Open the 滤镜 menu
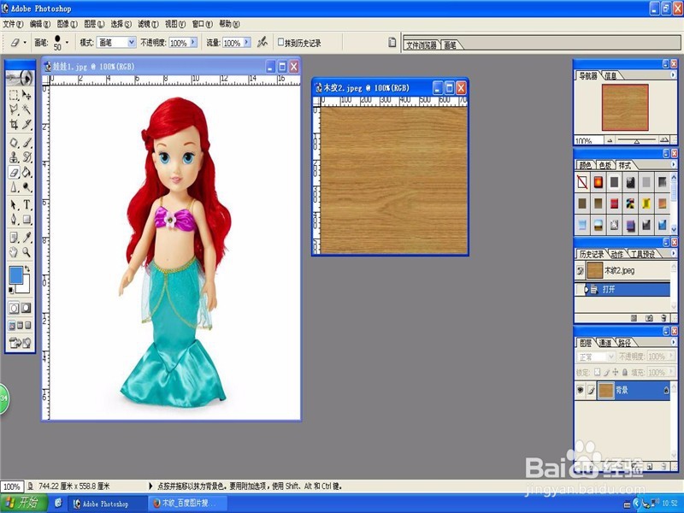684x513 pixels. 148,24
